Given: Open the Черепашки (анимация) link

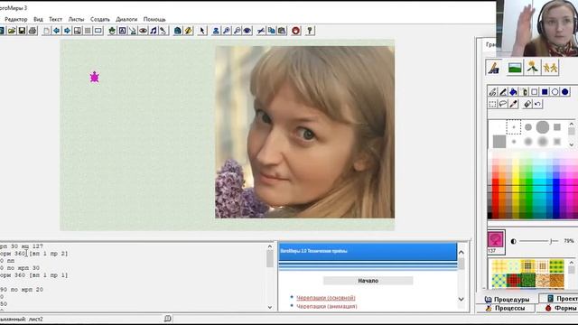Looking at the screenshot, I should [327, 306].
